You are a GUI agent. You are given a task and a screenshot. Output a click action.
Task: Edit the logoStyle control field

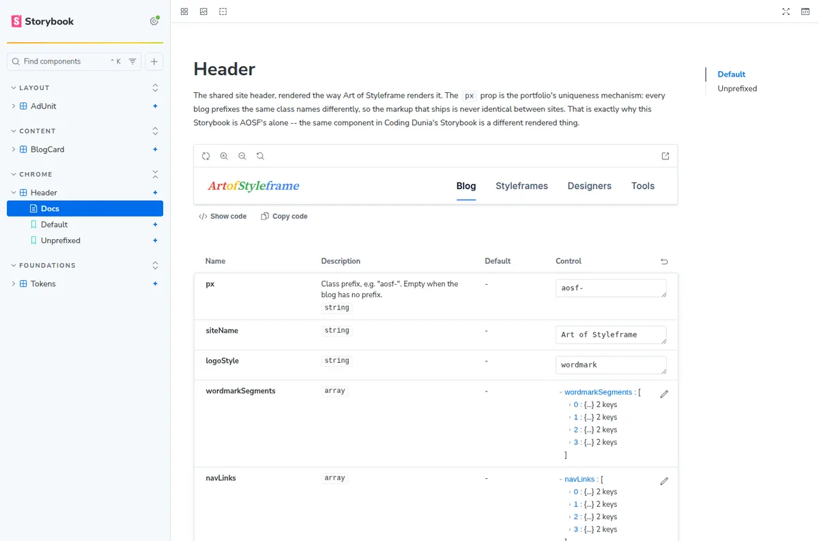click(611, 365)
